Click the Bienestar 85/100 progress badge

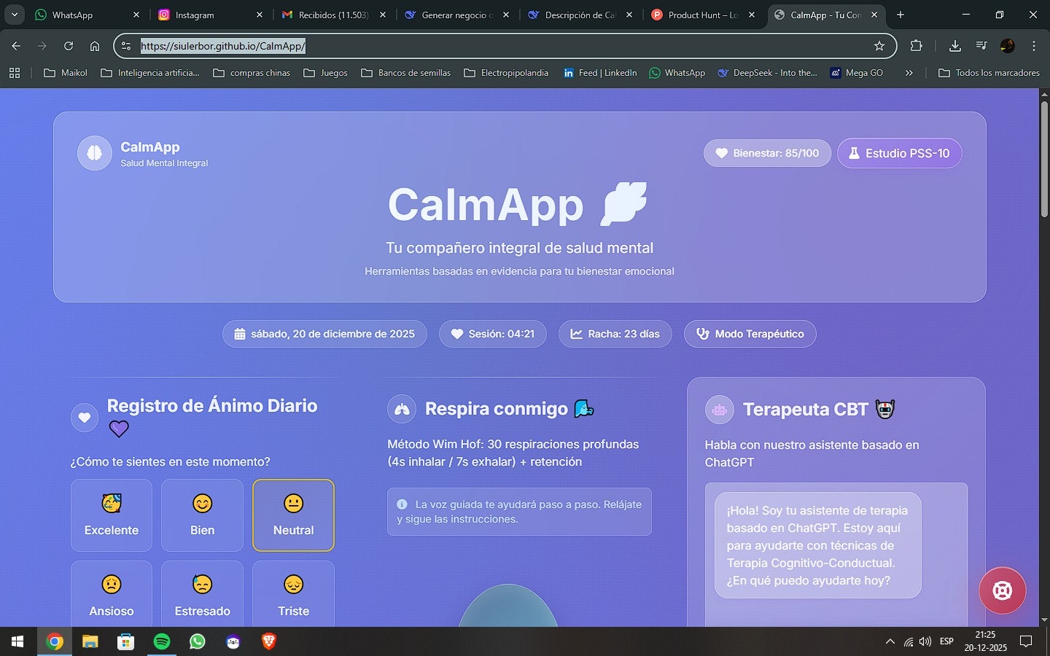coord(766,153)
